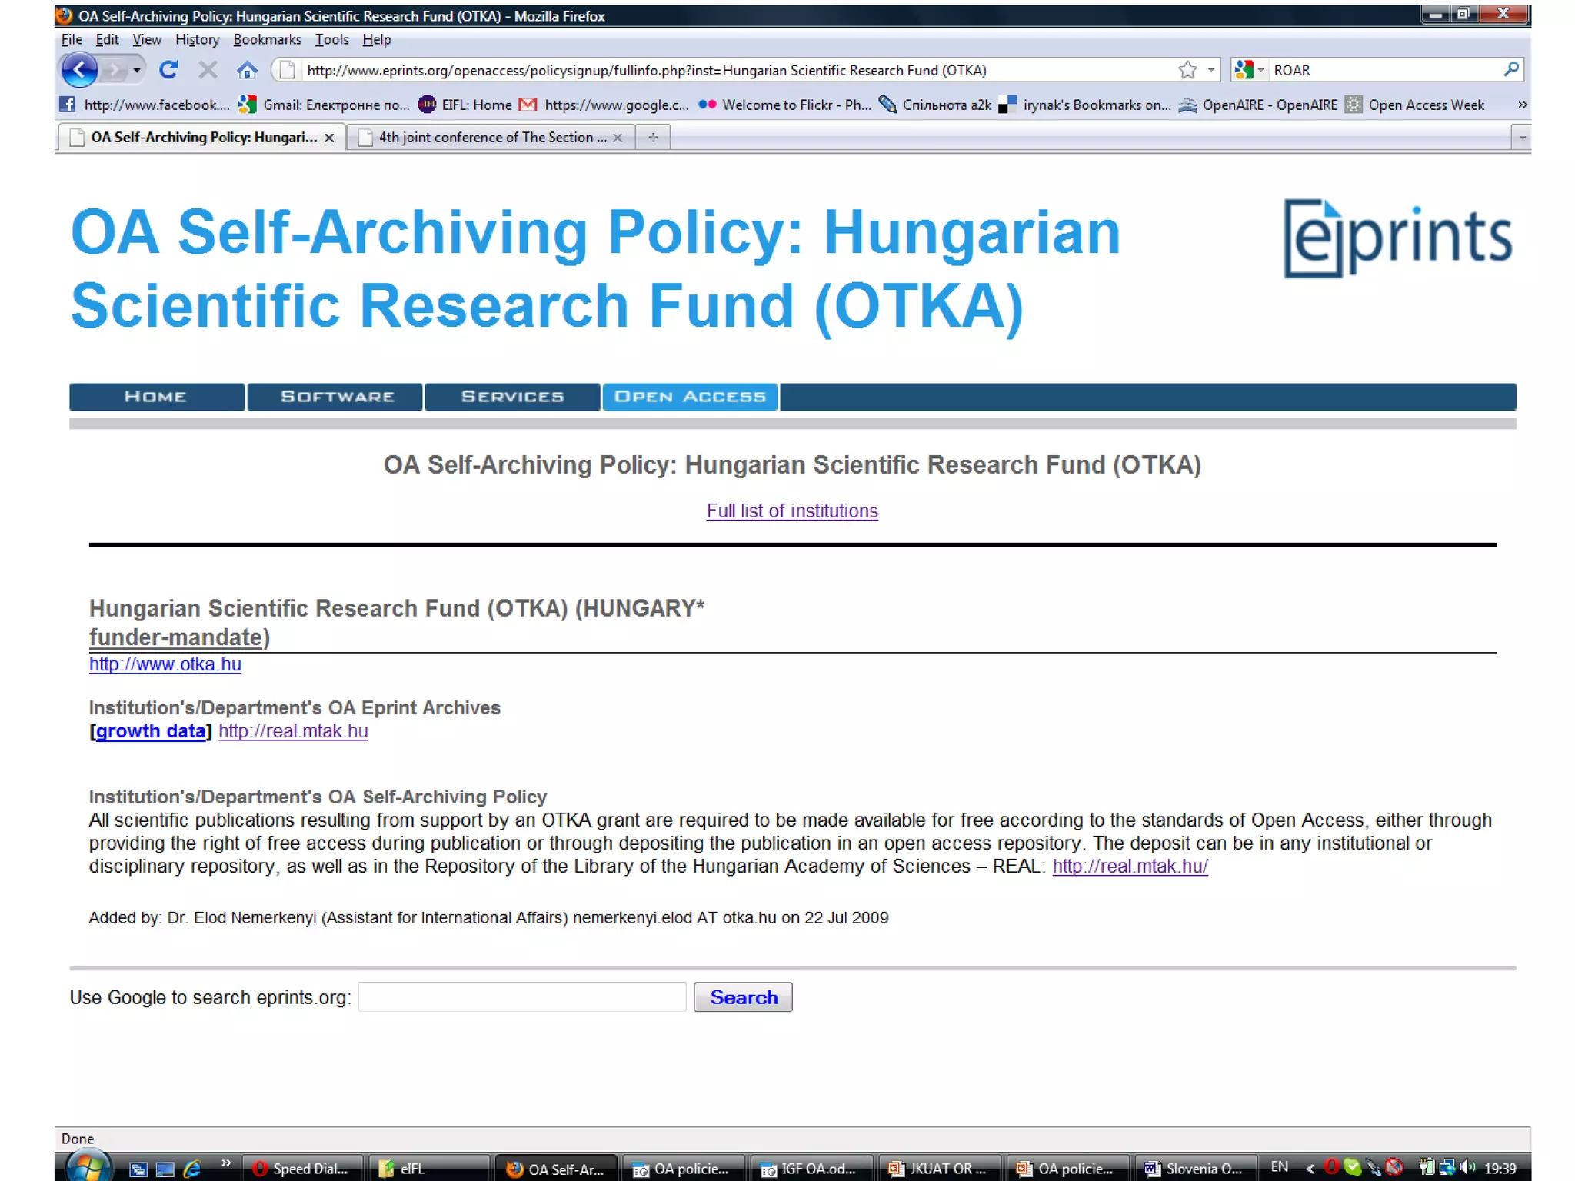Click the Windows Start orb

point(87,1167)
